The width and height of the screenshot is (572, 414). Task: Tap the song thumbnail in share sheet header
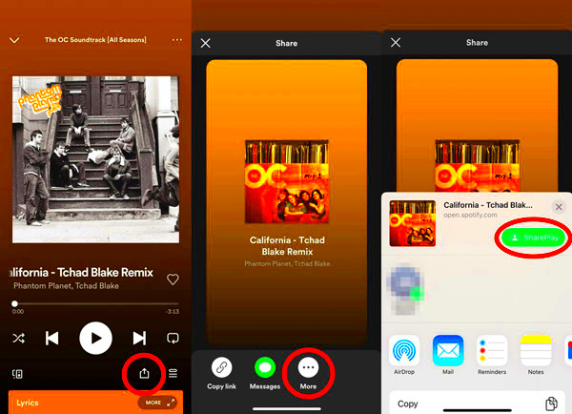tap(413, 223)
